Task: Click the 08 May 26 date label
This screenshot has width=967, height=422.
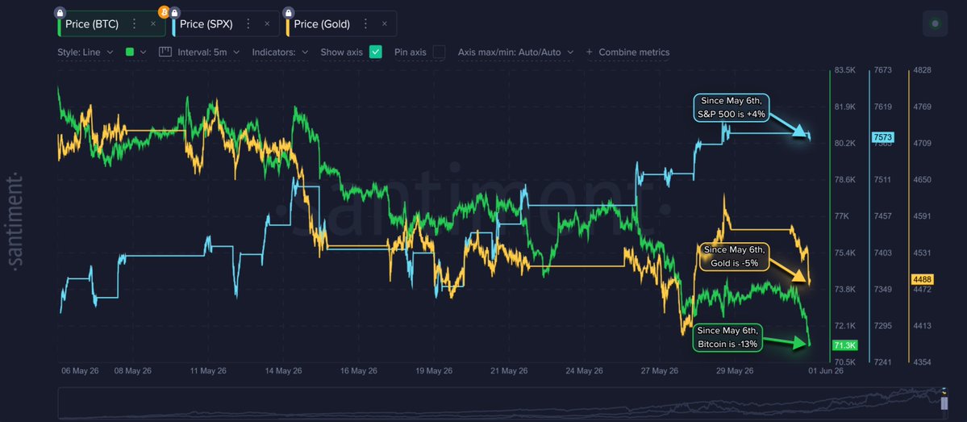Action: tap(134, 371)
